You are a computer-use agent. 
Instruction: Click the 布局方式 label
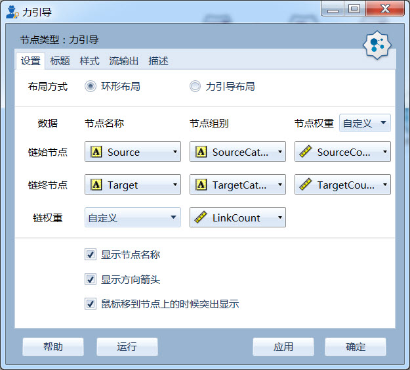point(48,87)
